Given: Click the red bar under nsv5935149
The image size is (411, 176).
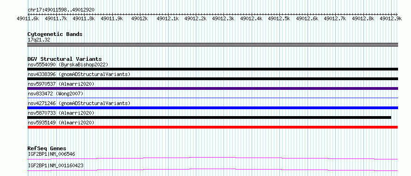Looking at the screenshot, I should tap(212, 127).
